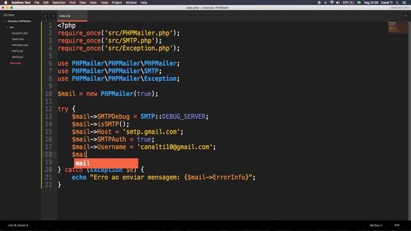This screenshot has width=411, height=231.
Task: Click the 'try' keyword on line 12
Action: coord(63,109)
